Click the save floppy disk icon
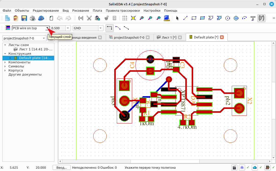The image size is (276, 171). 24,18
